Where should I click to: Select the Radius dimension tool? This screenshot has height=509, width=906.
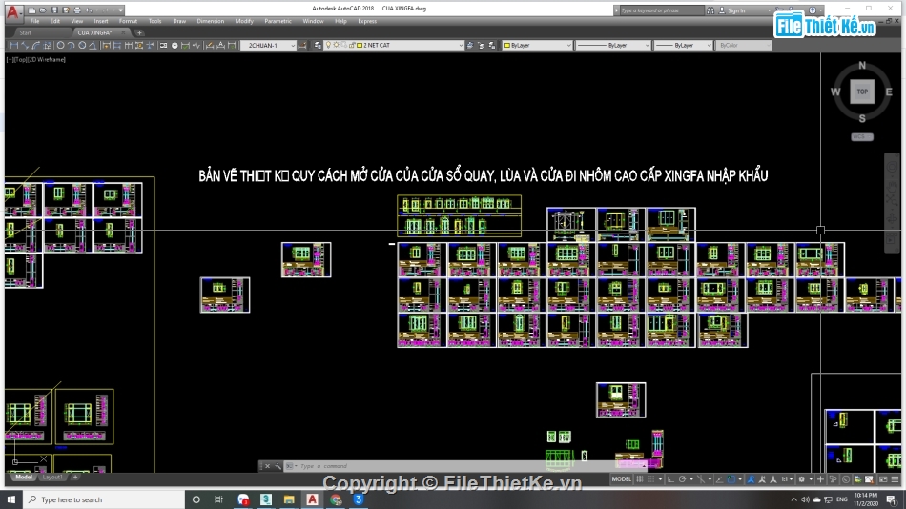click(x=60, y=45)
